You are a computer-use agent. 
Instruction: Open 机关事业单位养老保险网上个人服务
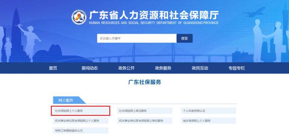pos(81,121)
